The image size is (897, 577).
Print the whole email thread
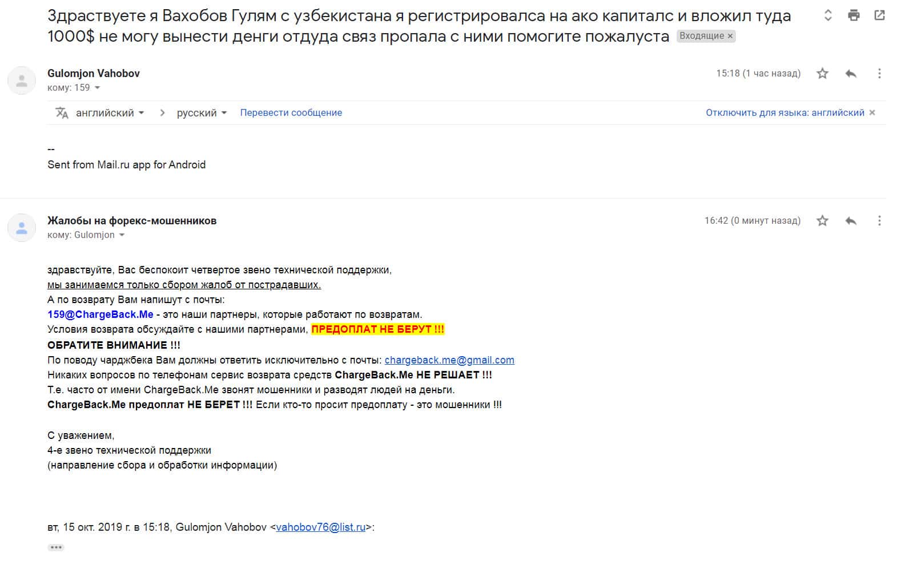[x=854, y=15]
